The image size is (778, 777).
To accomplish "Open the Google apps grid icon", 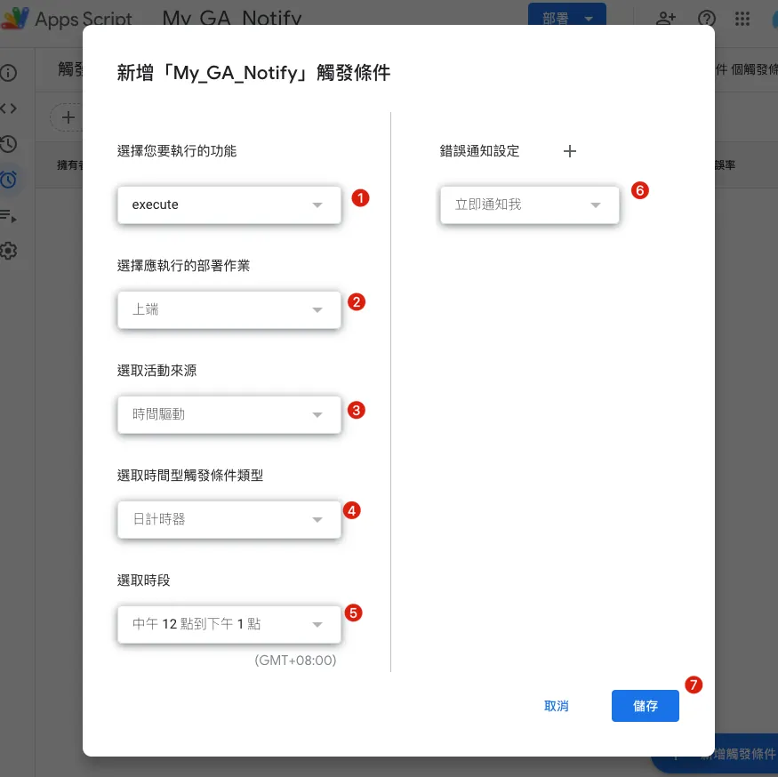I will pos(743,19).
